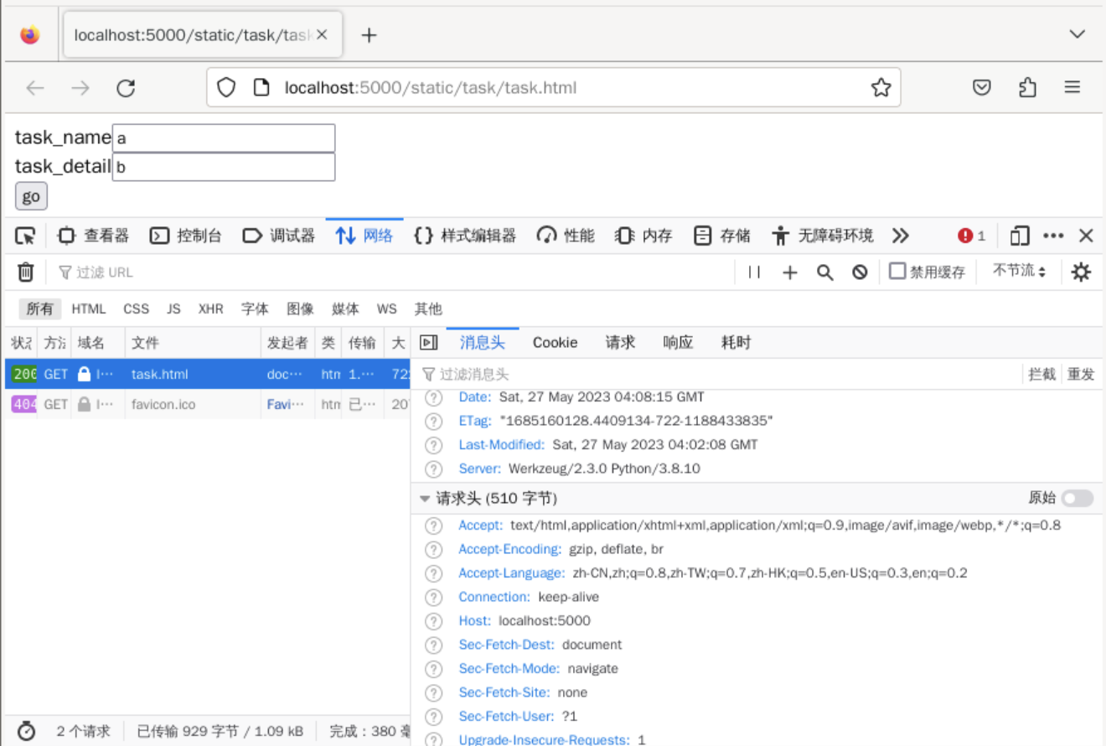Switch to the 调试器 debugger tab
Screen dimensions: 1106x746
[278, 236]
